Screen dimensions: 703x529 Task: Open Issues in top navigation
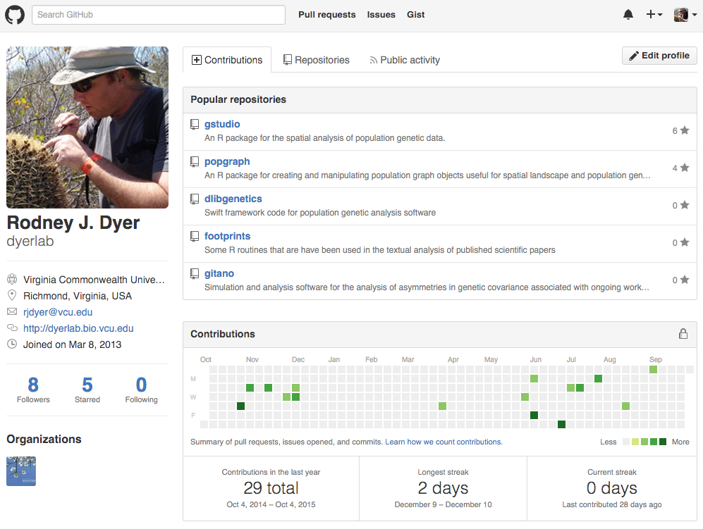[381, 15]
